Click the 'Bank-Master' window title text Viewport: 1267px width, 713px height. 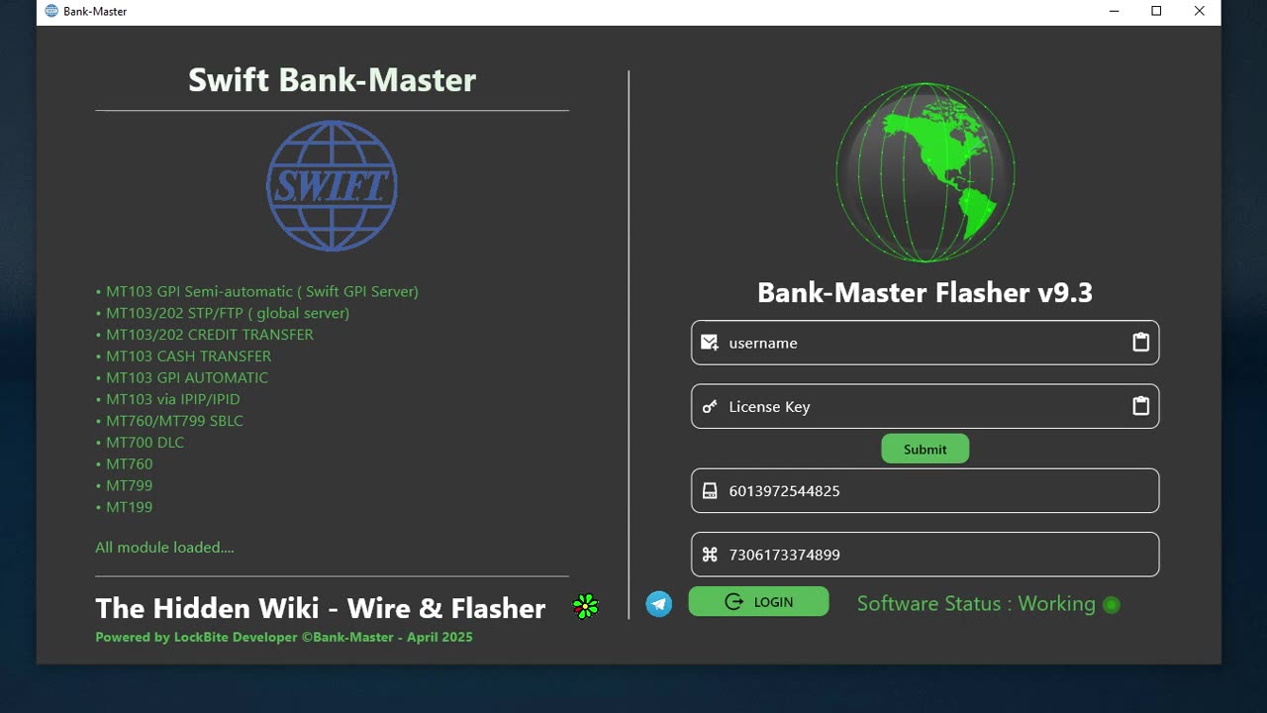[x=95, y=12]
